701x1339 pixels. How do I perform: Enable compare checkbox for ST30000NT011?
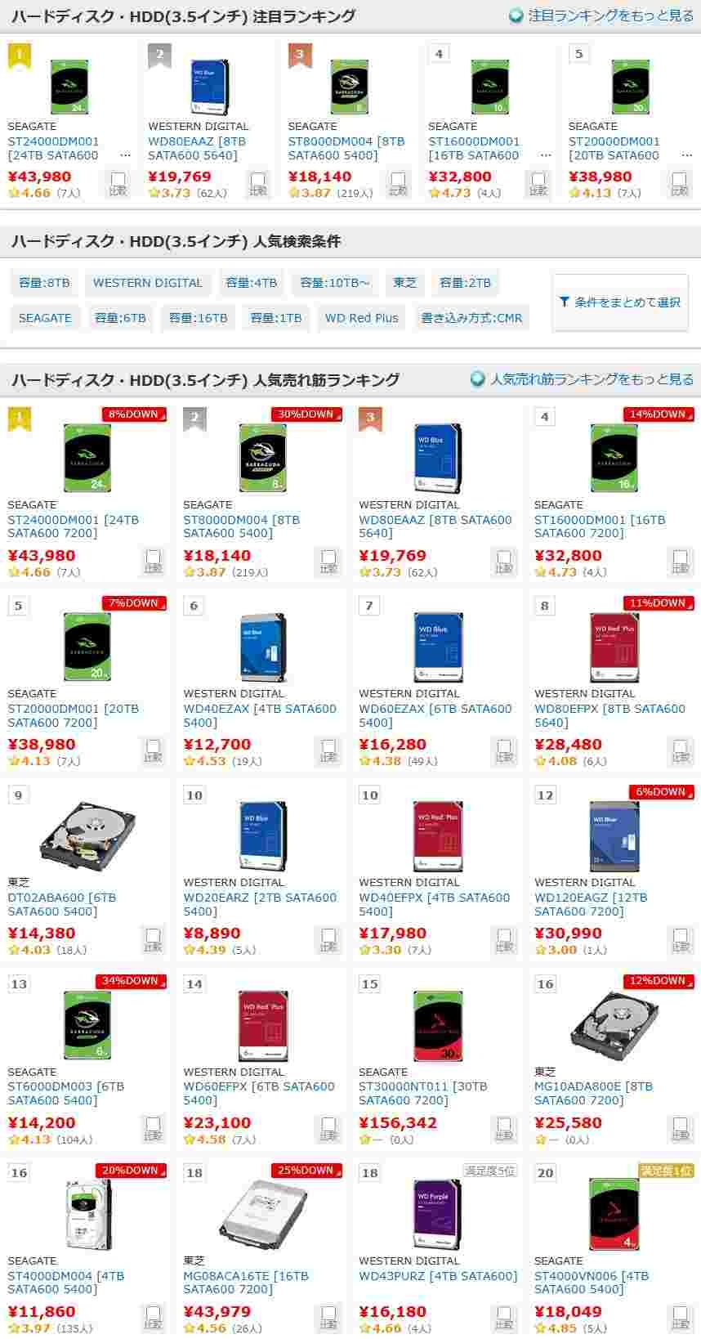tap(504, 1129)
